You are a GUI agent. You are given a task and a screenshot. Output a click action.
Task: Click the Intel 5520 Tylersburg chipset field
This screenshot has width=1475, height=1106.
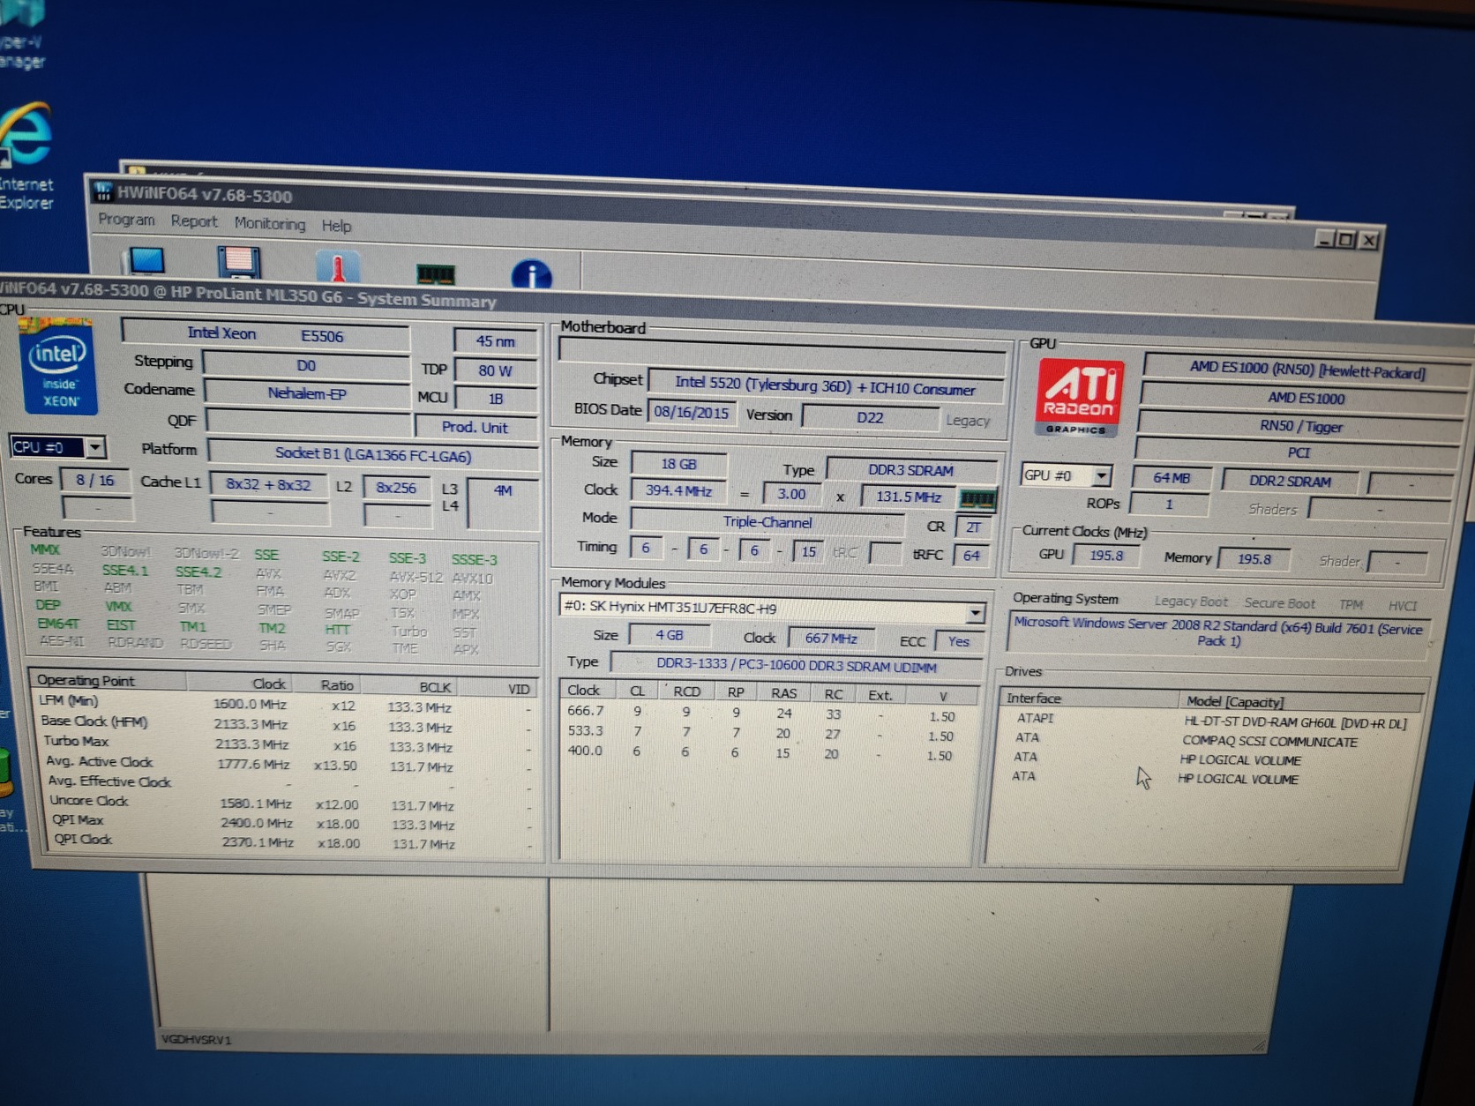pos(825,386)
